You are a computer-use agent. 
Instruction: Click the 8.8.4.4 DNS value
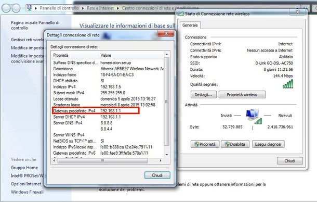coord(107,129)
